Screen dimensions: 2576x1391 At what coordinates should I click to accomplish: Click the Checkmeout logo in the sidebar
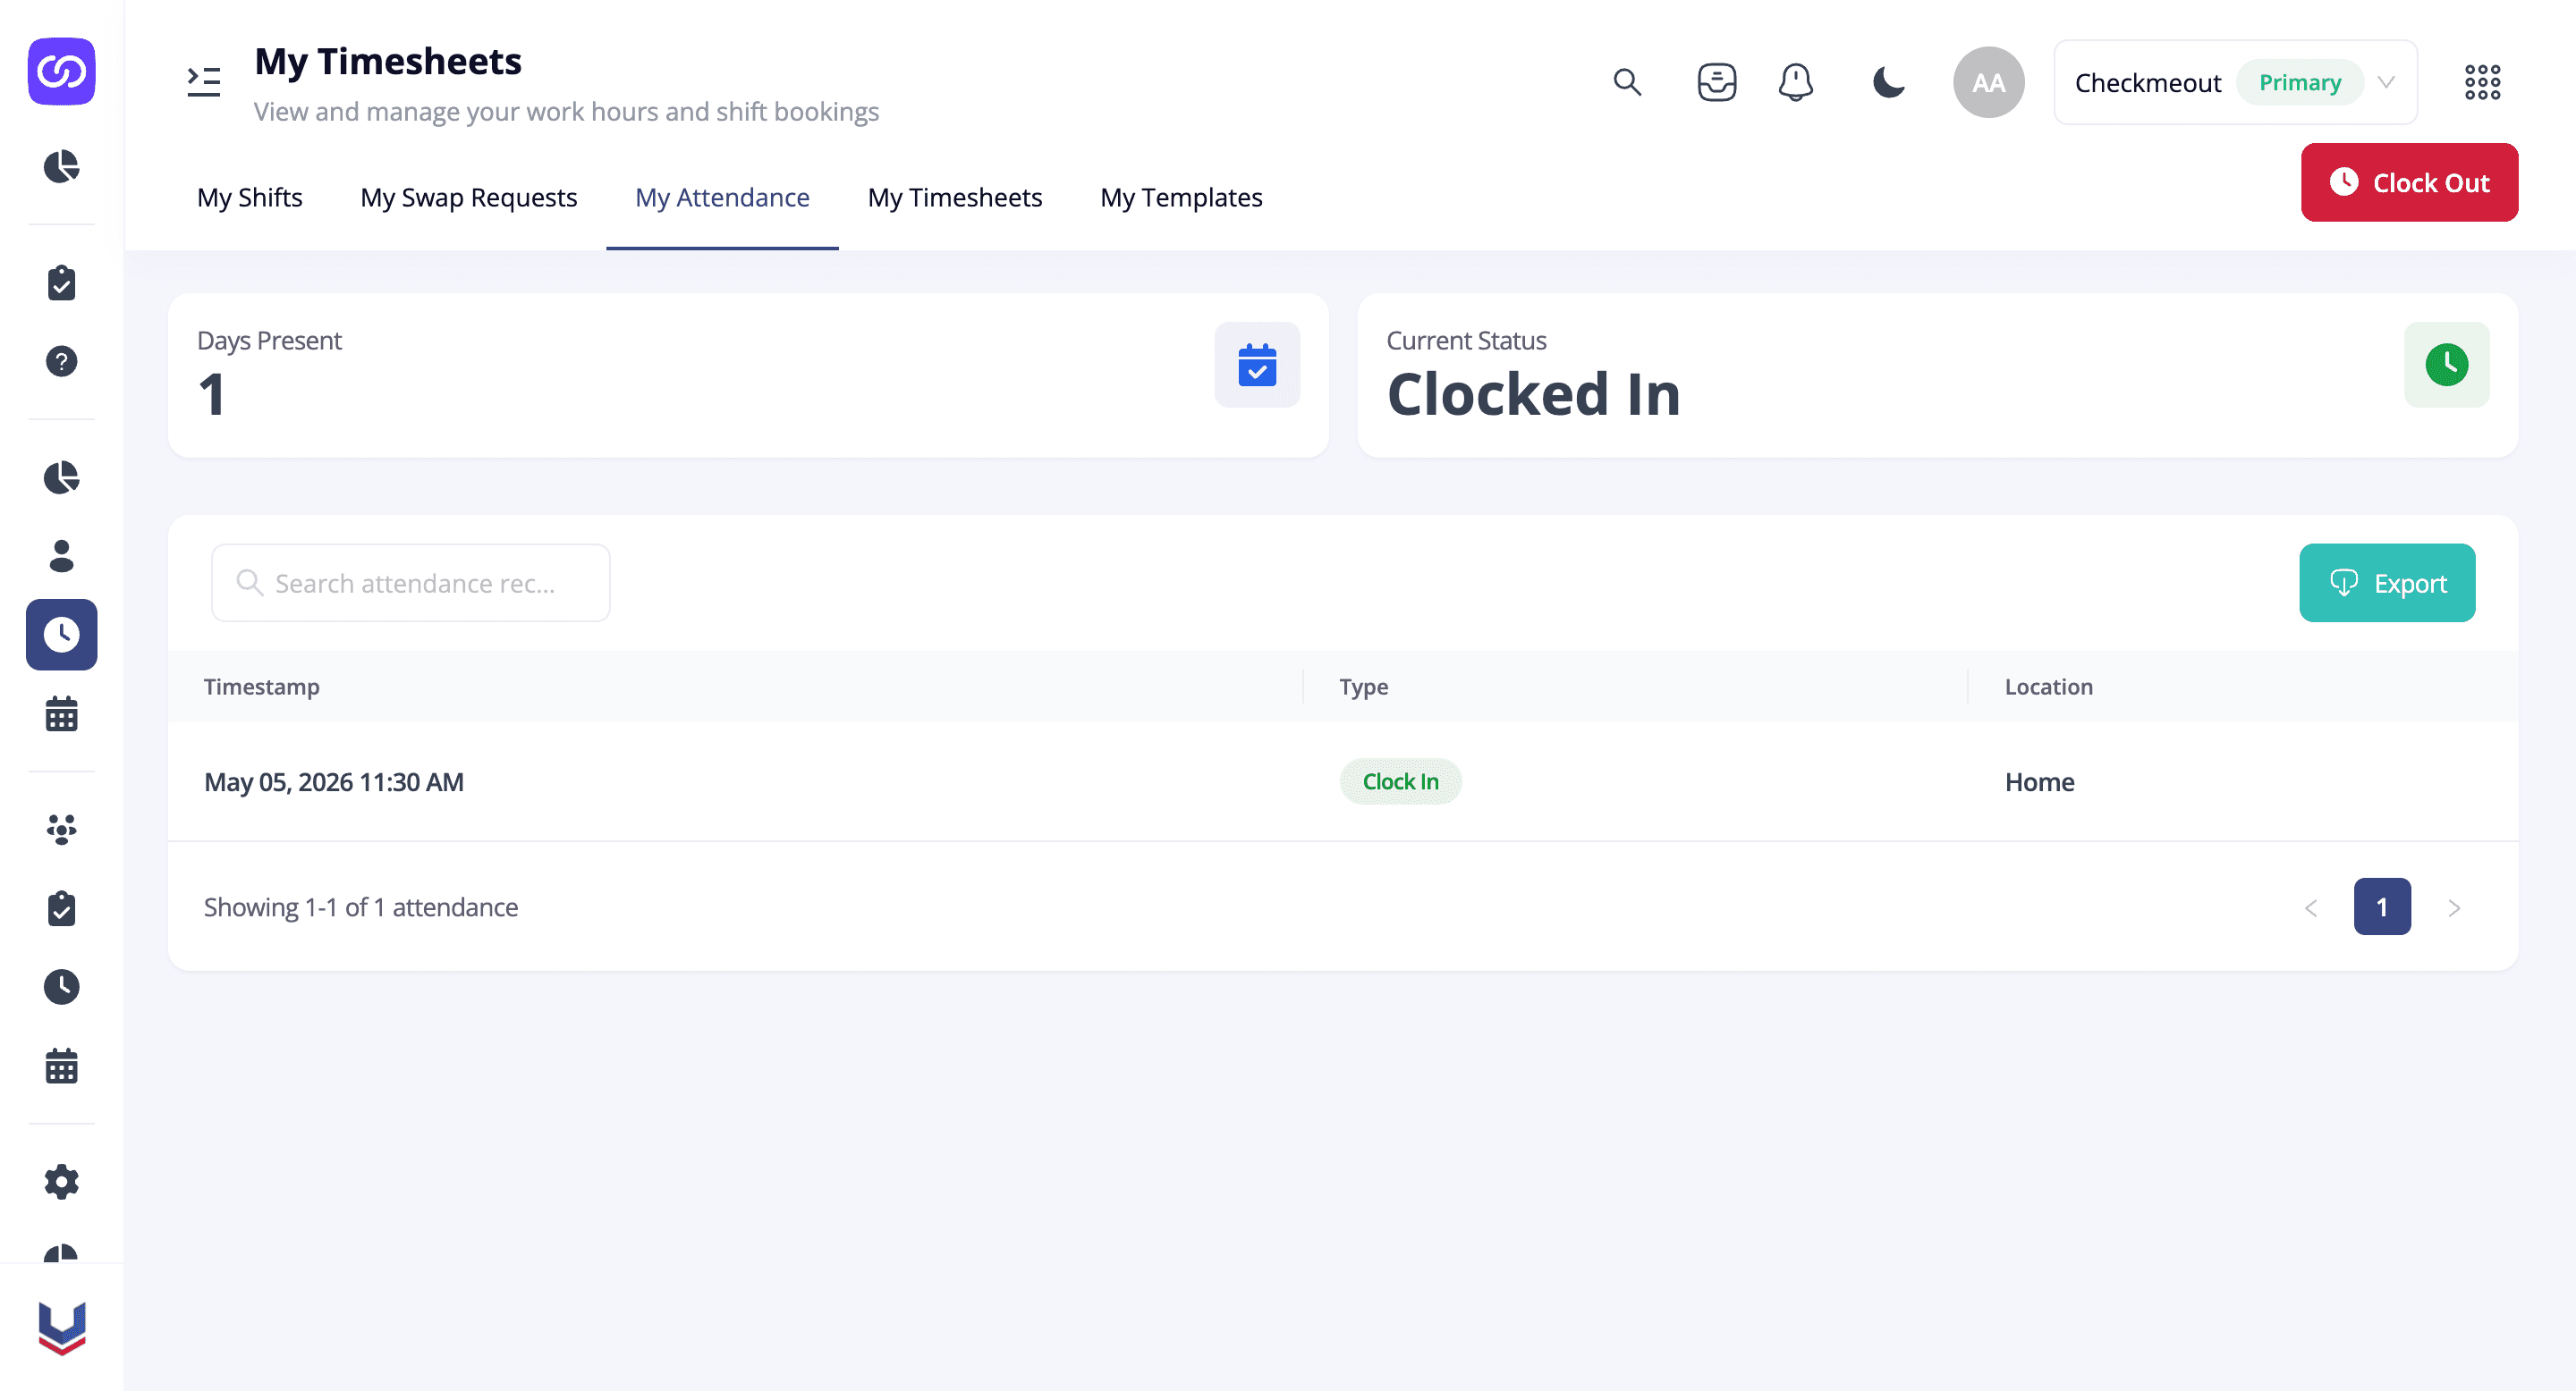[62, 72]
